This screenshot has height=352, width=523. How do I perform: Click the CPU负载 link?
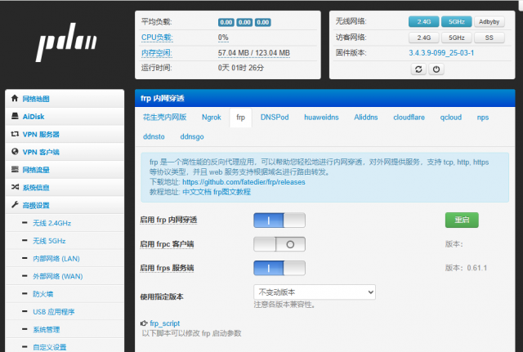[157, 38]
